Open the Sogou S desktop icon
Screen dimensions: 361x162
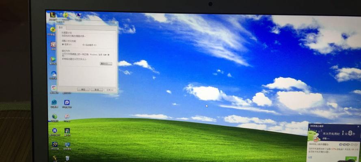(x=54, y=88)
